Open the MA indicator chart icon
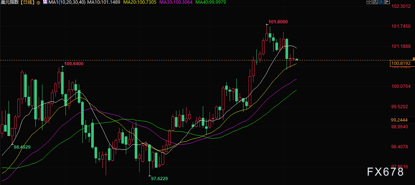 pyautogui.click(x=45, y=2)
